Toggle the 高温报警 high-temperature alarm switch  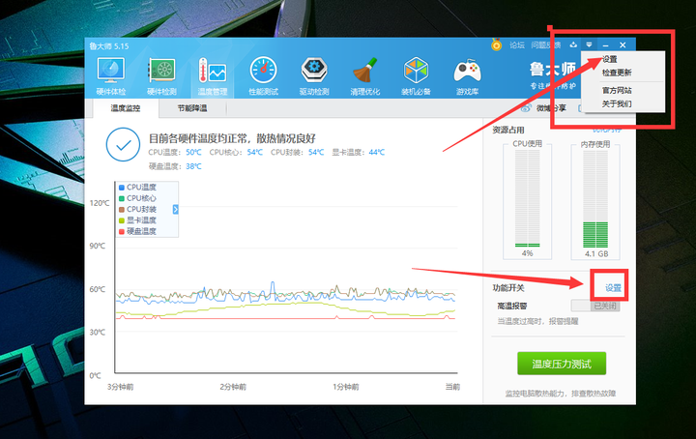(595, 306)
